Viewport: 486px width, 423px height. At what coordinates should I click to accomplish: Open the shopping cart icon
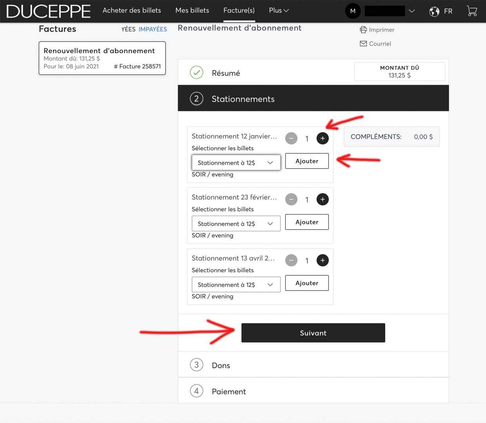coord(472,11)
